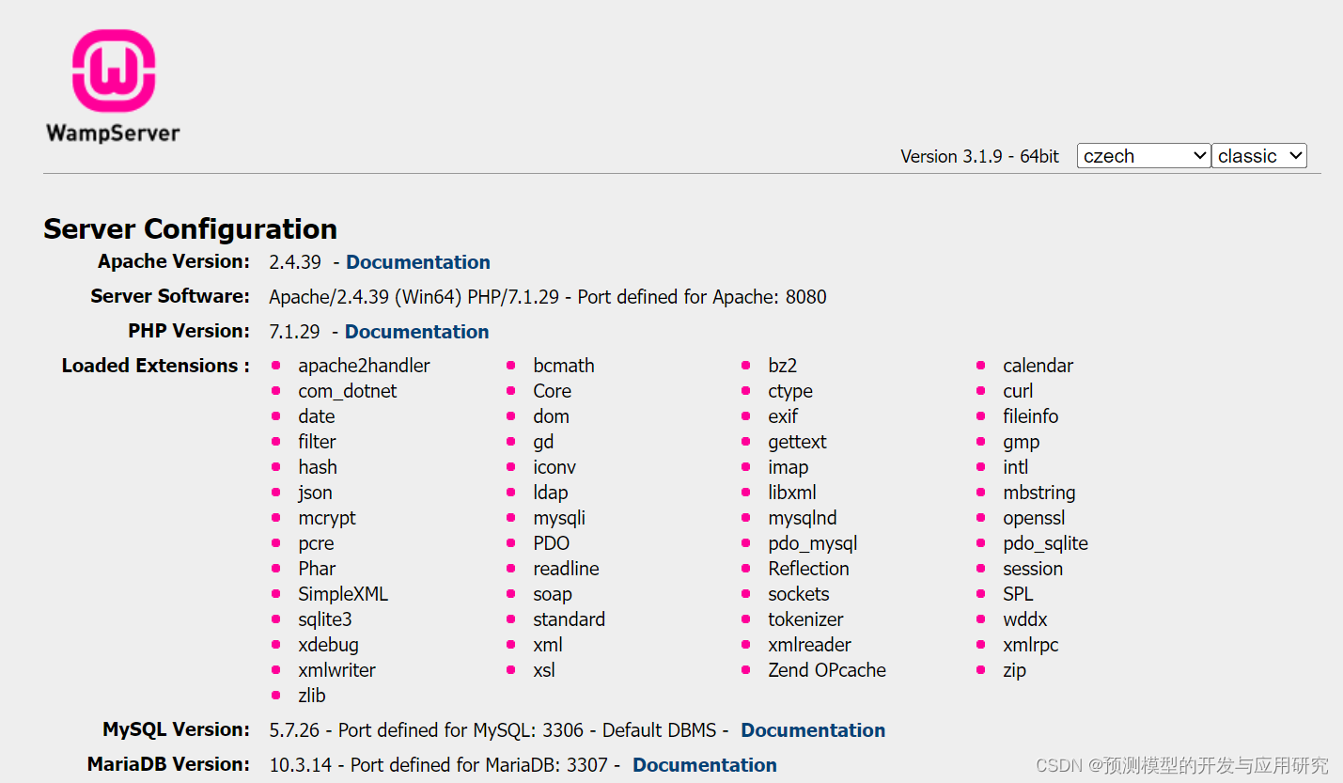The height and width of the screenshot is (783, 1343).
Task: Click the 'mbstring' extension
Action: click(1038, 493)
